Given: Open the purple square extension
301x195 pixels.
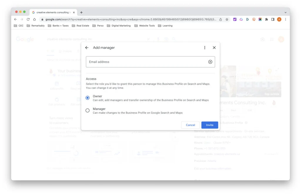Looking at the screenshot, I should coord(235,19).
